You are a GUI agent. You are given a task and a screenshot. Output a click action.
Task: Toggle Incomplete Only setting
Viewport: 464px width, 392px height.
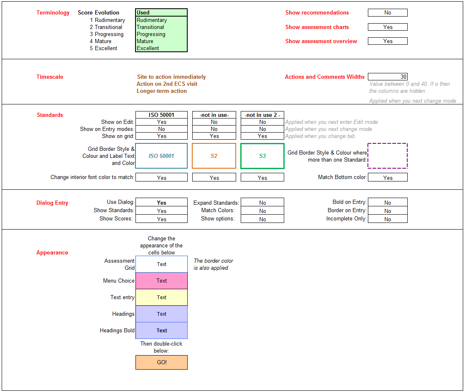387,219
